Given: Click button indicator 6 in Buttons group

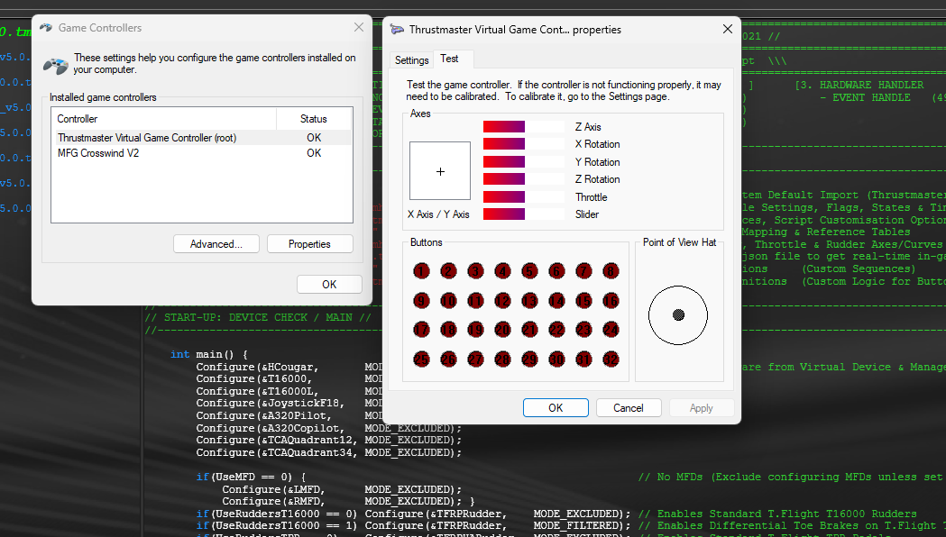Looking at the screenshot, I should (556, 271).
